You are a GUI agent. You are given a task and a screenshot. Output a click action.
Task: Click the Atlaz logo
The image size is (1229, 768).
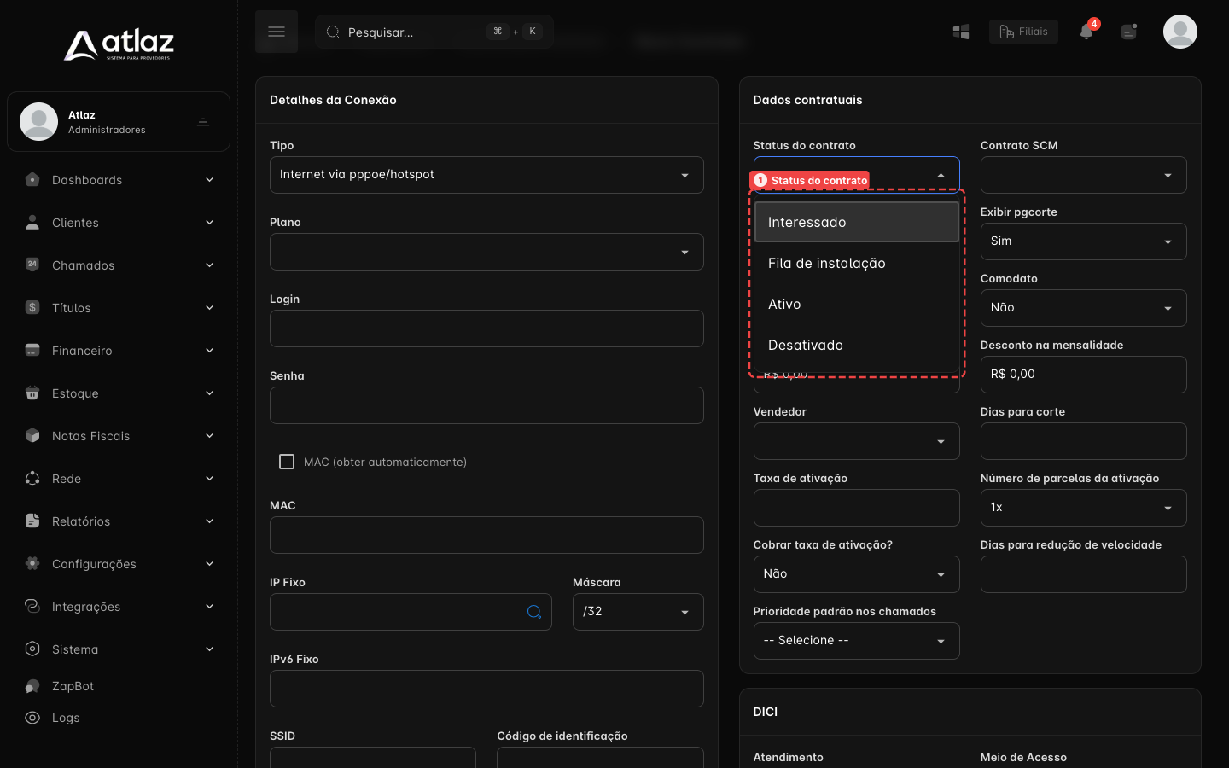point(119,45)
